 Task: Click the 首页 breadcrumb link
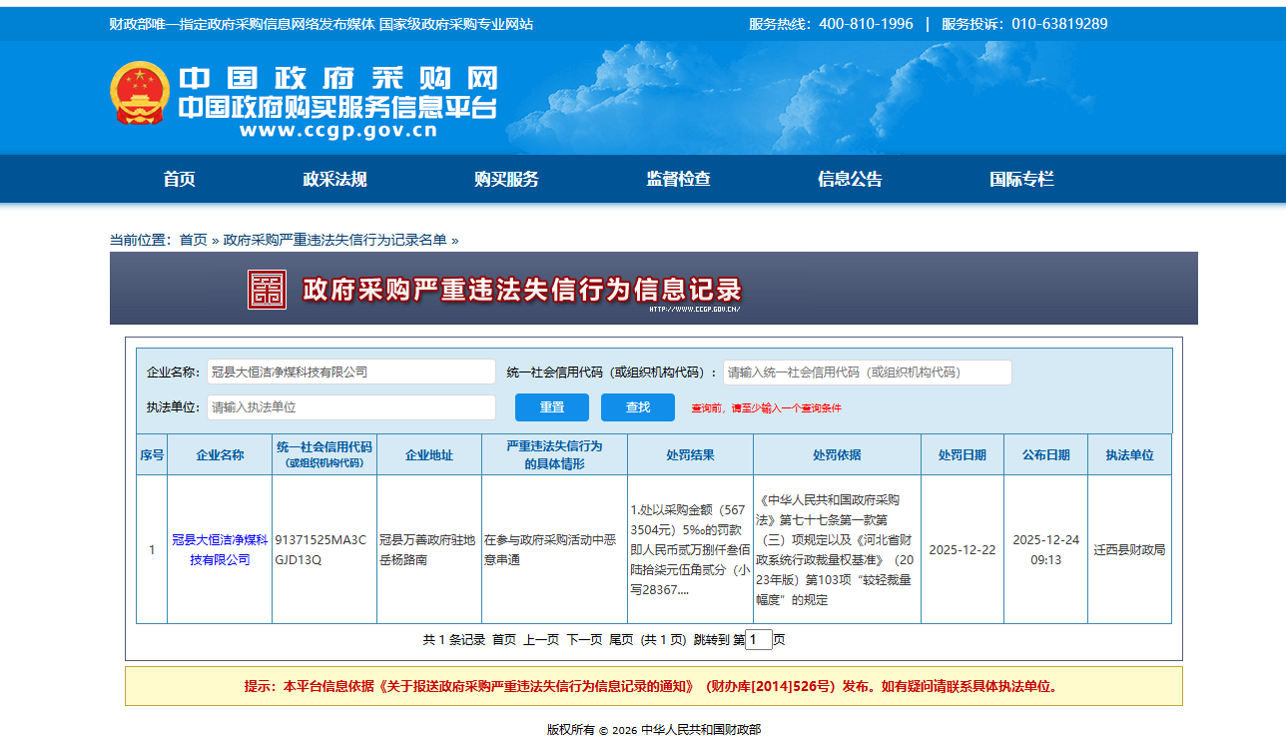193,240
